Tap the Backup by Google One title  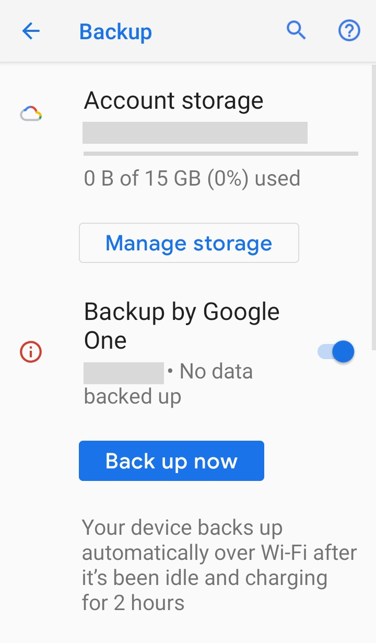tap(182, 313)
